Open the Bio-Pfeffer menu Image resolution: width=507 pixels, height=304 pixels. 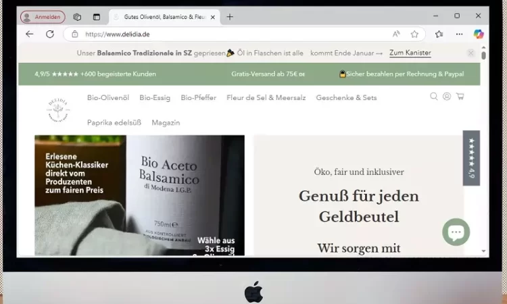tap(199, 97)
